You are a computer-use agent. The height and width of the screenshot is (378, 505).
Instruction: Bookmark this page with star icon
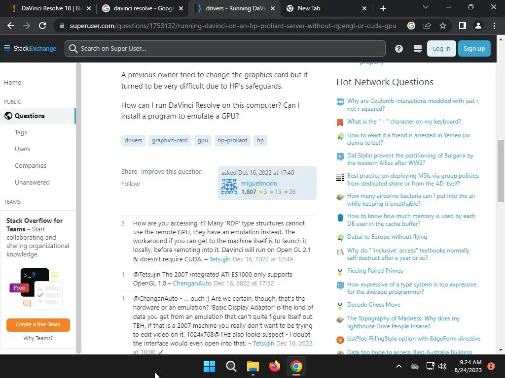tap(443, 26)
